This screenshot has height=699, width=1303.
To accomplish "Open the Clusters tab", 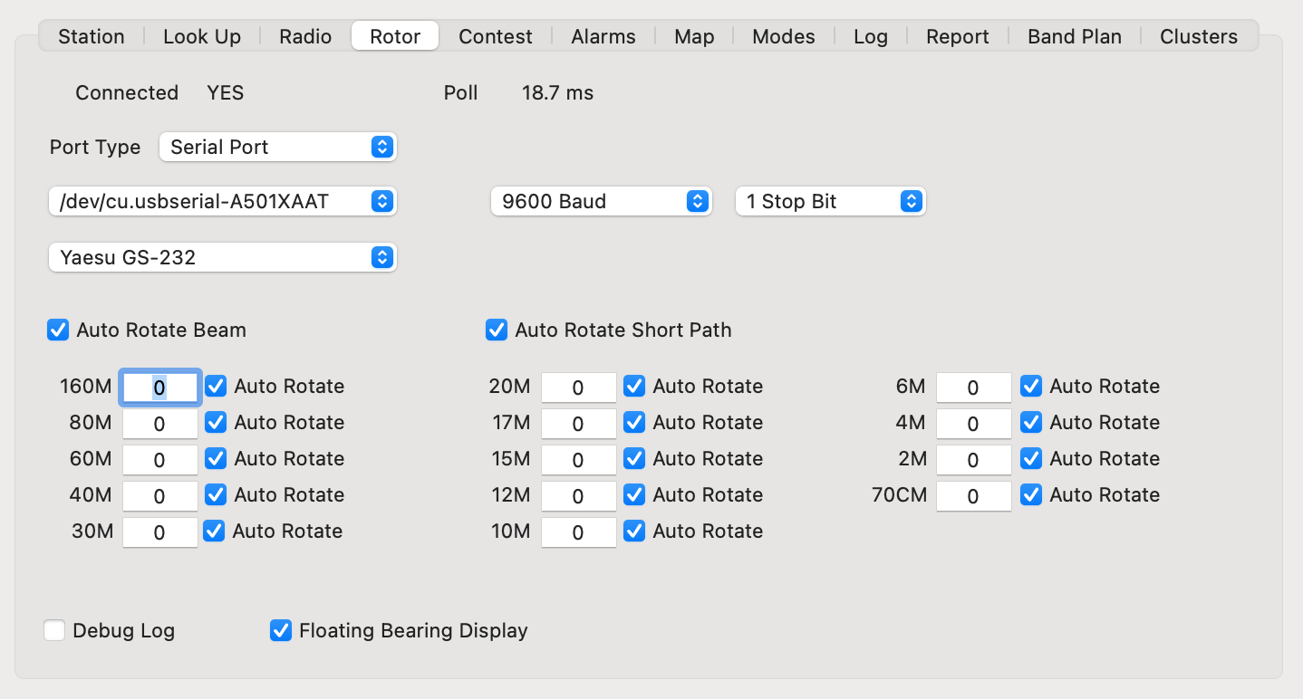I will click(x=1198, y=36).
